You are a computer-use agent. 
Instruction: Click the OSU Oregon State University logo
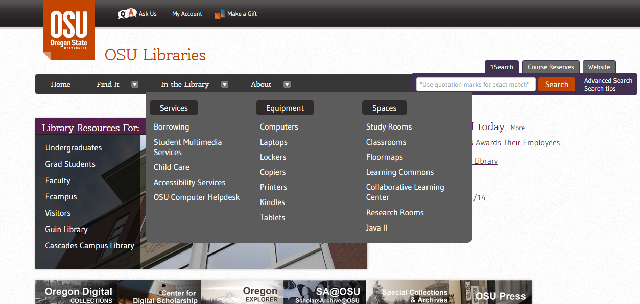pyautogui.click(x=69, y=30)
